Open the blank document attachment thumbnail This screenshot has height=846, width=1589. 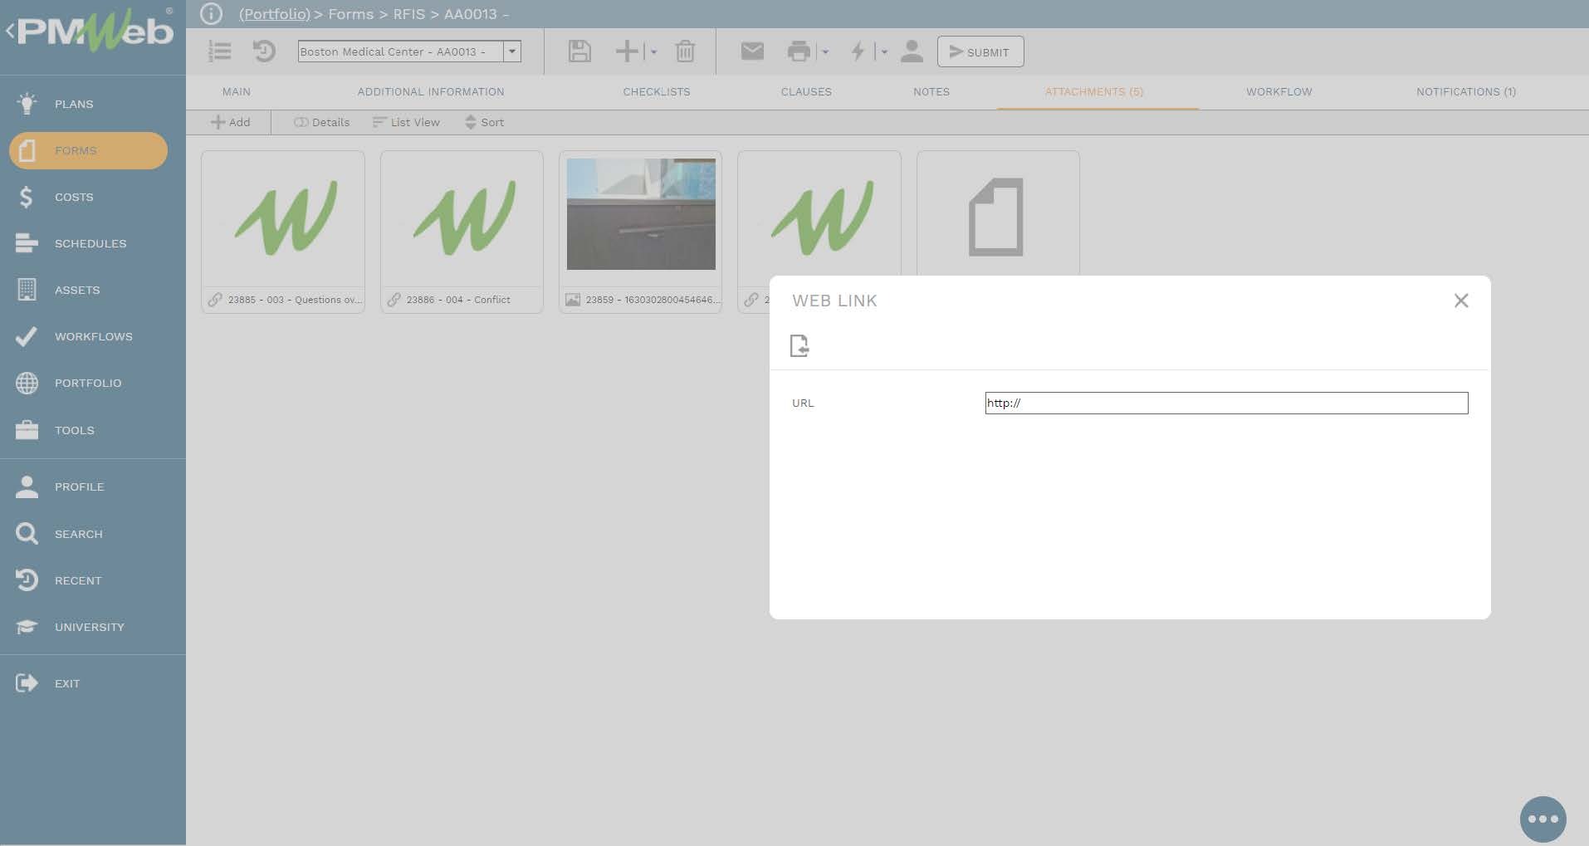998,216
